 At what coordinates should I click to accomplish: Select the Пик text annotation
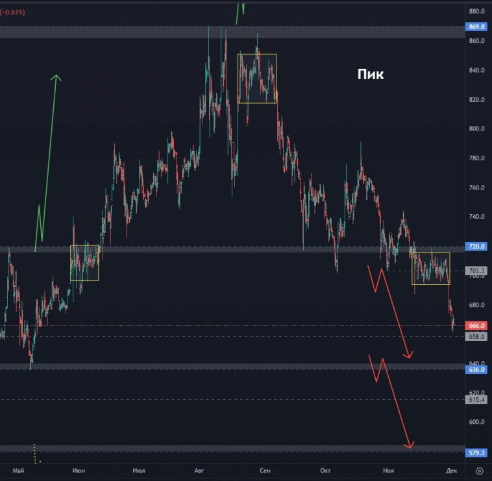point(371,75)
